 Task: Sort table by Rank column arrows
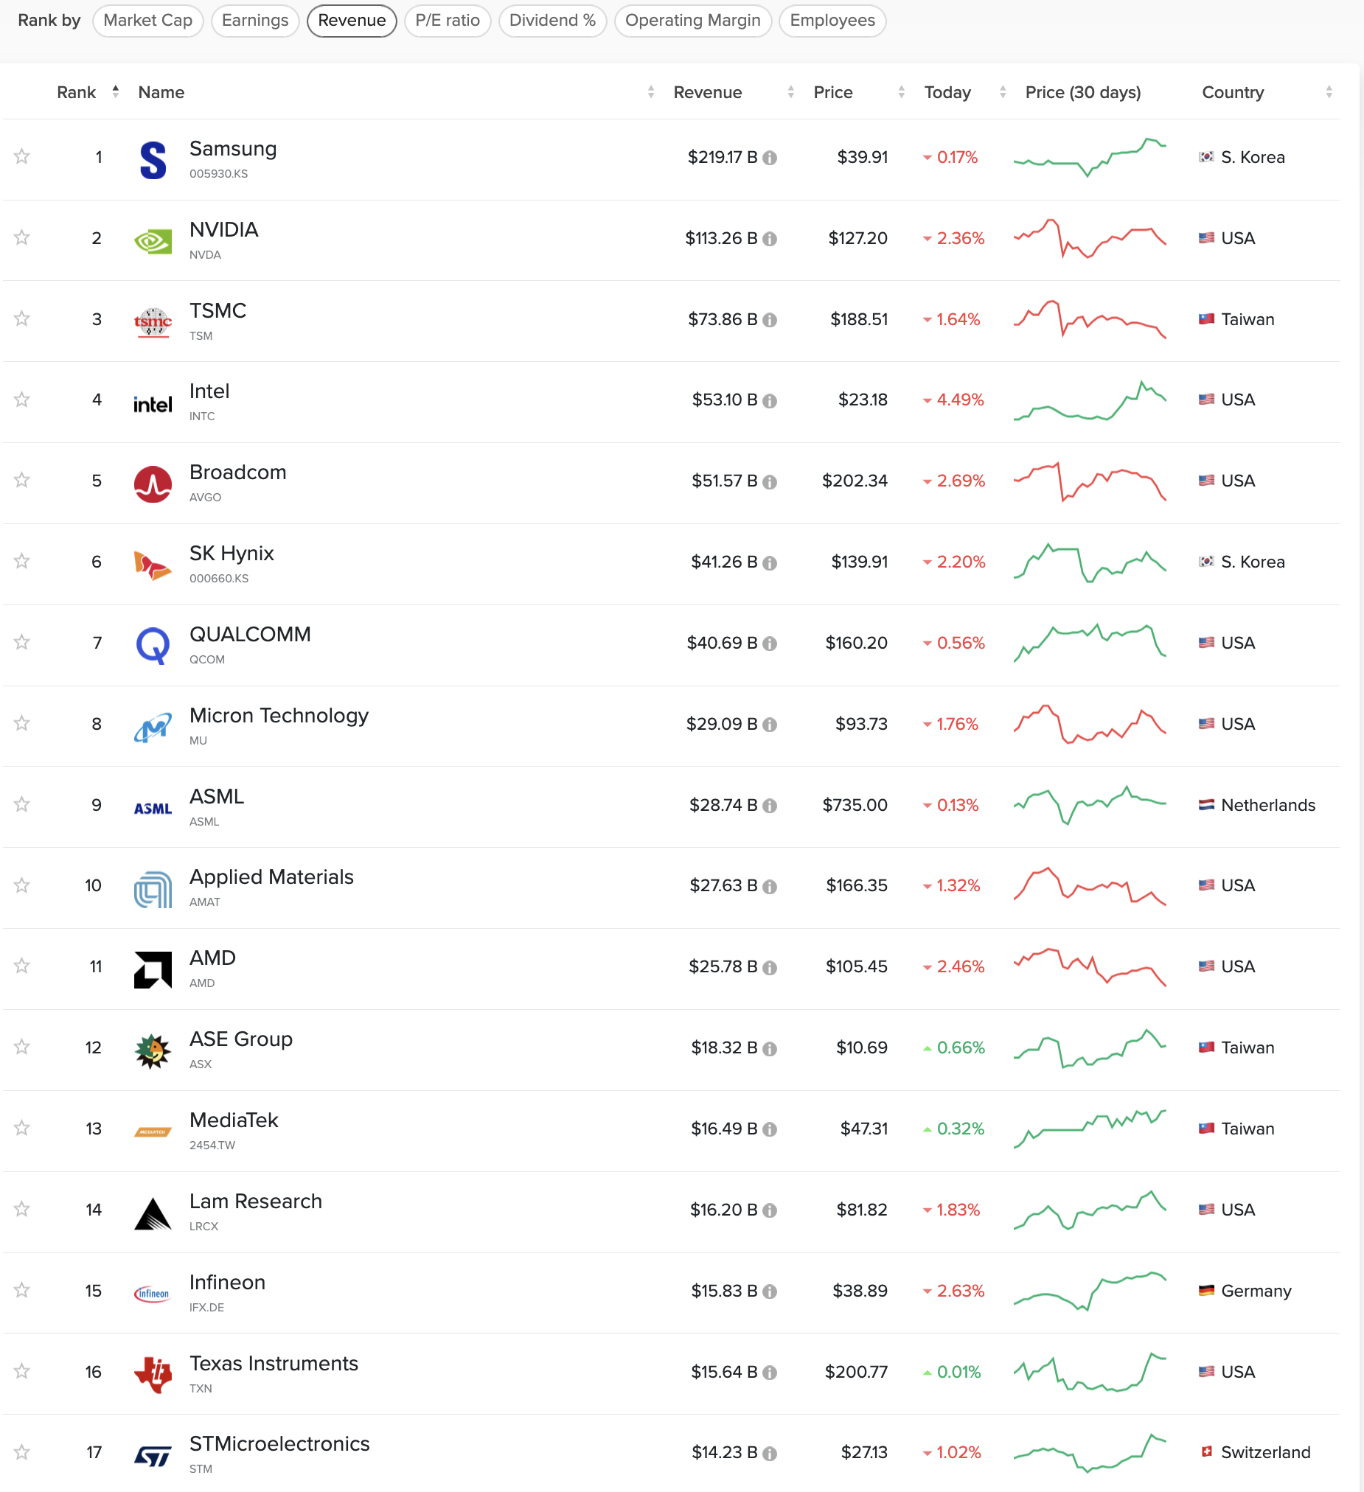(x=116, y=91)
